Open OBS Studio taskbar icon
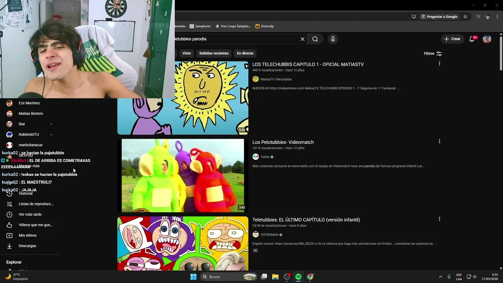The height and width of the screenshot is (283, 503). tap(287, 277)
